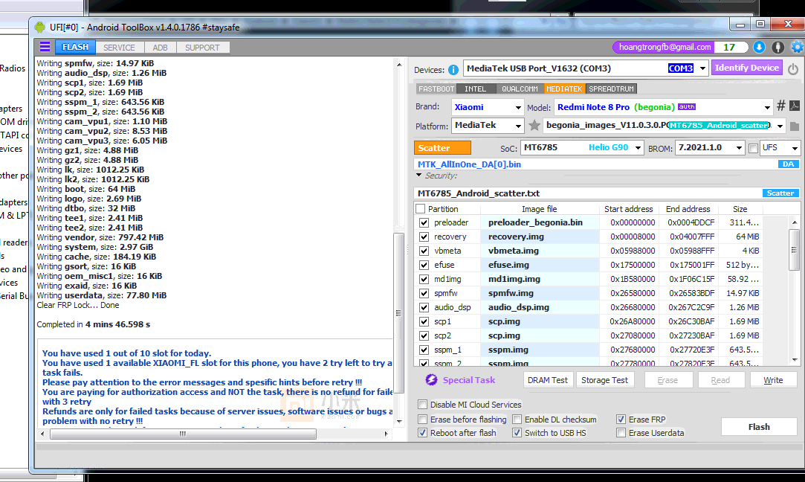Uncheck the recovery partition checkbox

point(424,237)
